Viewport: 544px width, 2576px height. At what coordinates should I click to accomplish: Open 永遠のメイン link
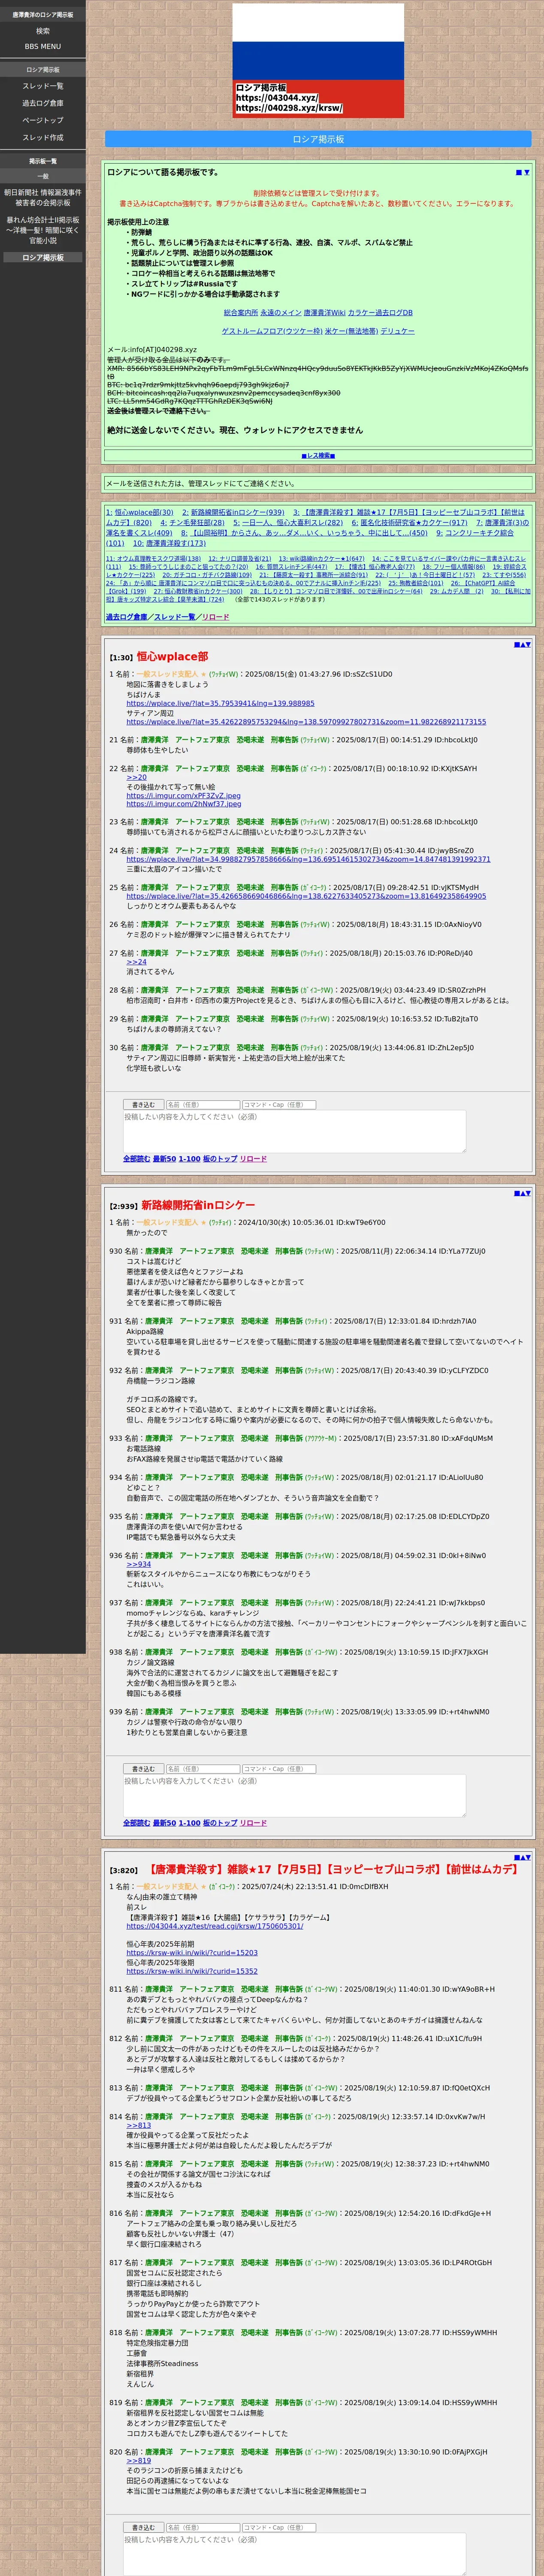[x=281, y=313]
